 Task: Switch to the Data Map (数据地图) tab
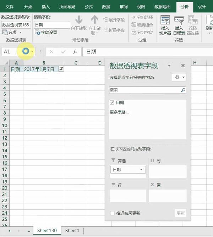pyautogui.click(x=162, y=7)
